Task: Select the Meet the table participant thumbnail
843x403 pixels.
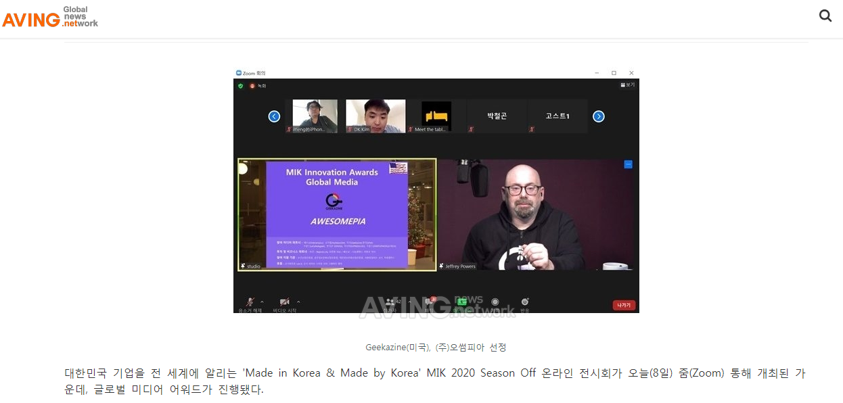Action: tap(436, 116)
